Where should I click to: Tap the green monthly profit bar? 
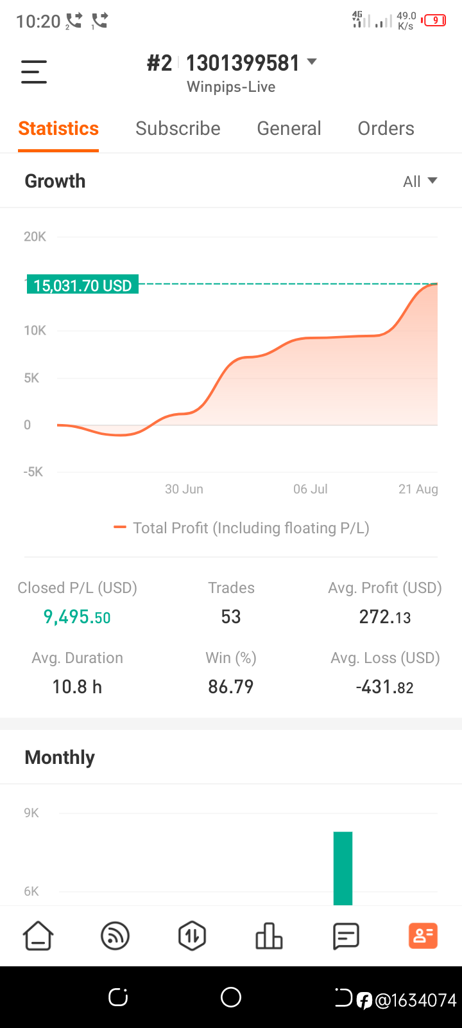343,868
